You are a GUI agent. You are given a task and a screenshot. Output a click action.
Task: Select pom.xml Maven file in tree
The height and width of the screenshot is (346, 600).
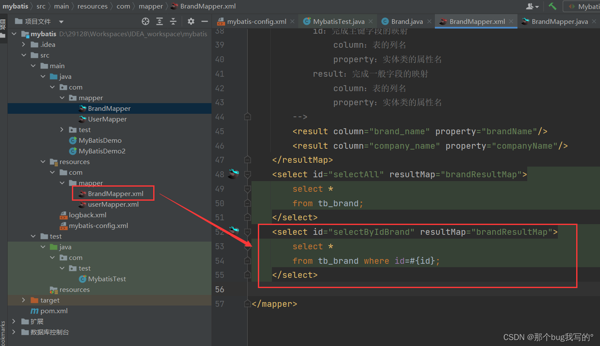point(54,311)
